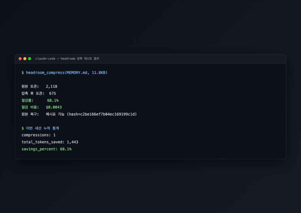301x213 pixels.
Task: Select the '압축 후 토큰: 675' line
Action: point(39,93)
